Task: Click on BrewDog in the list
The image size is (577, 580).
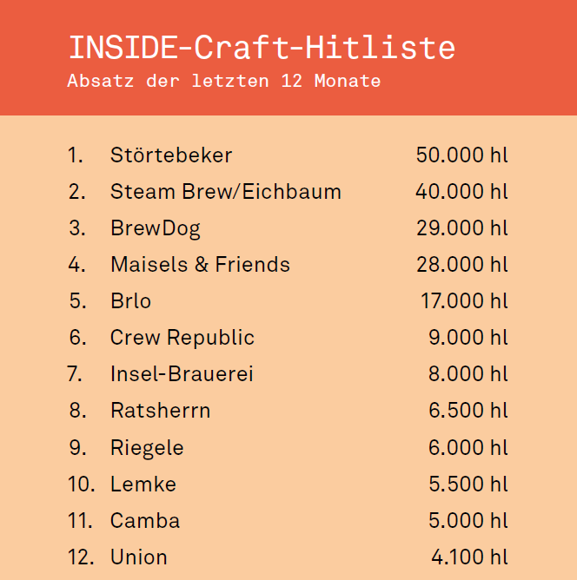Action: [x=155, y=228]
